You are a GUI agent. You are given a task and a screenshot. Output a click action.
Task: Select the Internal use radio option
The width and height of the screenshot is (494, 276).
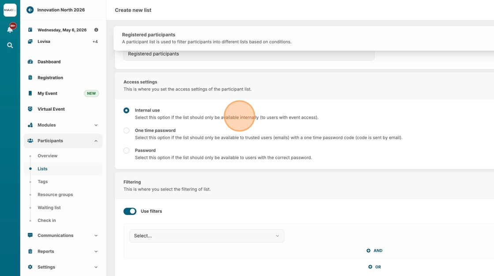pyautogui.click(x=127, y=110)
